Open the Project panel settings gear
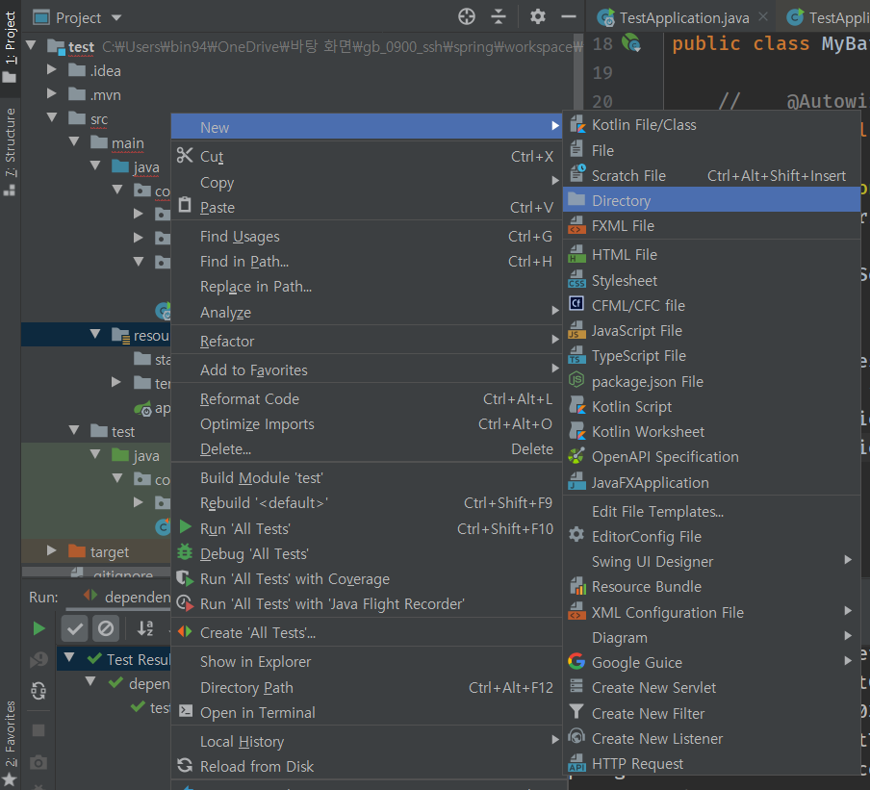 pos(537,17)
